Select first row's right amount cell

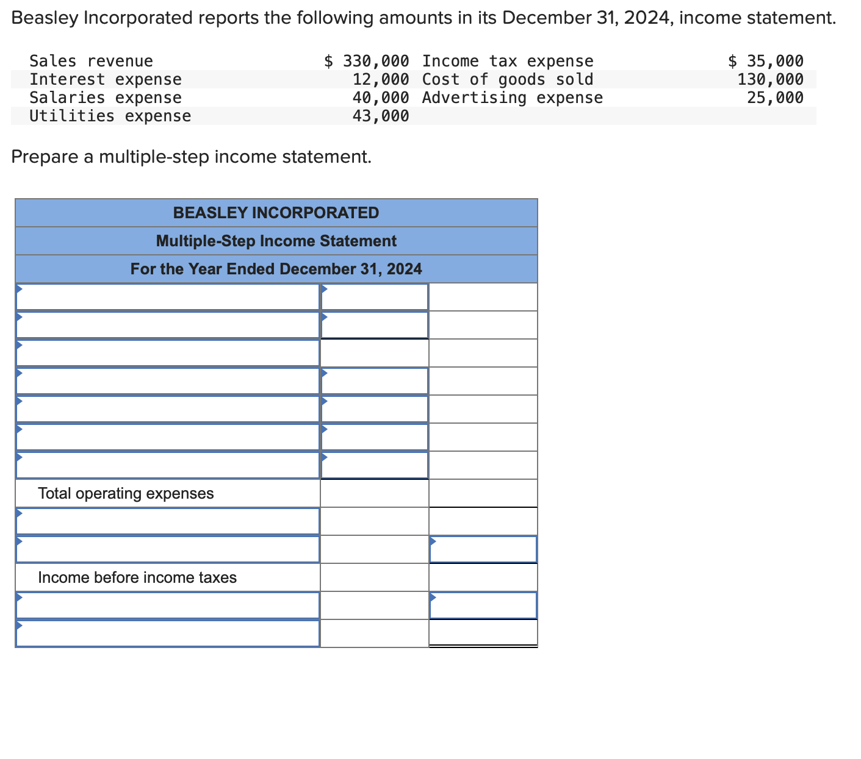point(483,297)
